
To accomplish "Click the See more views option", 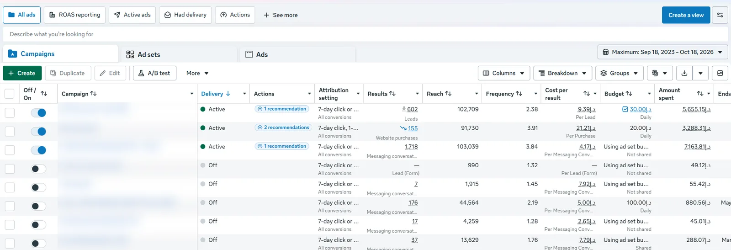I will pos(281,15).
